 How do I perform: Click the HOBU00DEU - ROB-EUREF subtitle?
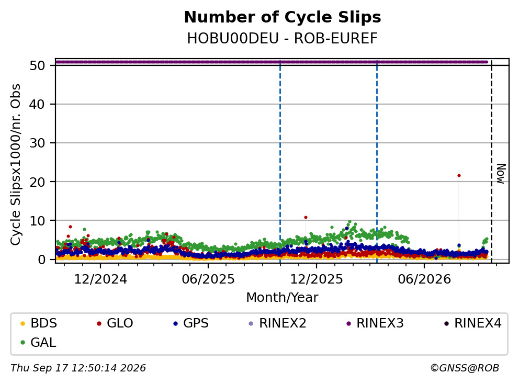point(283,39)
